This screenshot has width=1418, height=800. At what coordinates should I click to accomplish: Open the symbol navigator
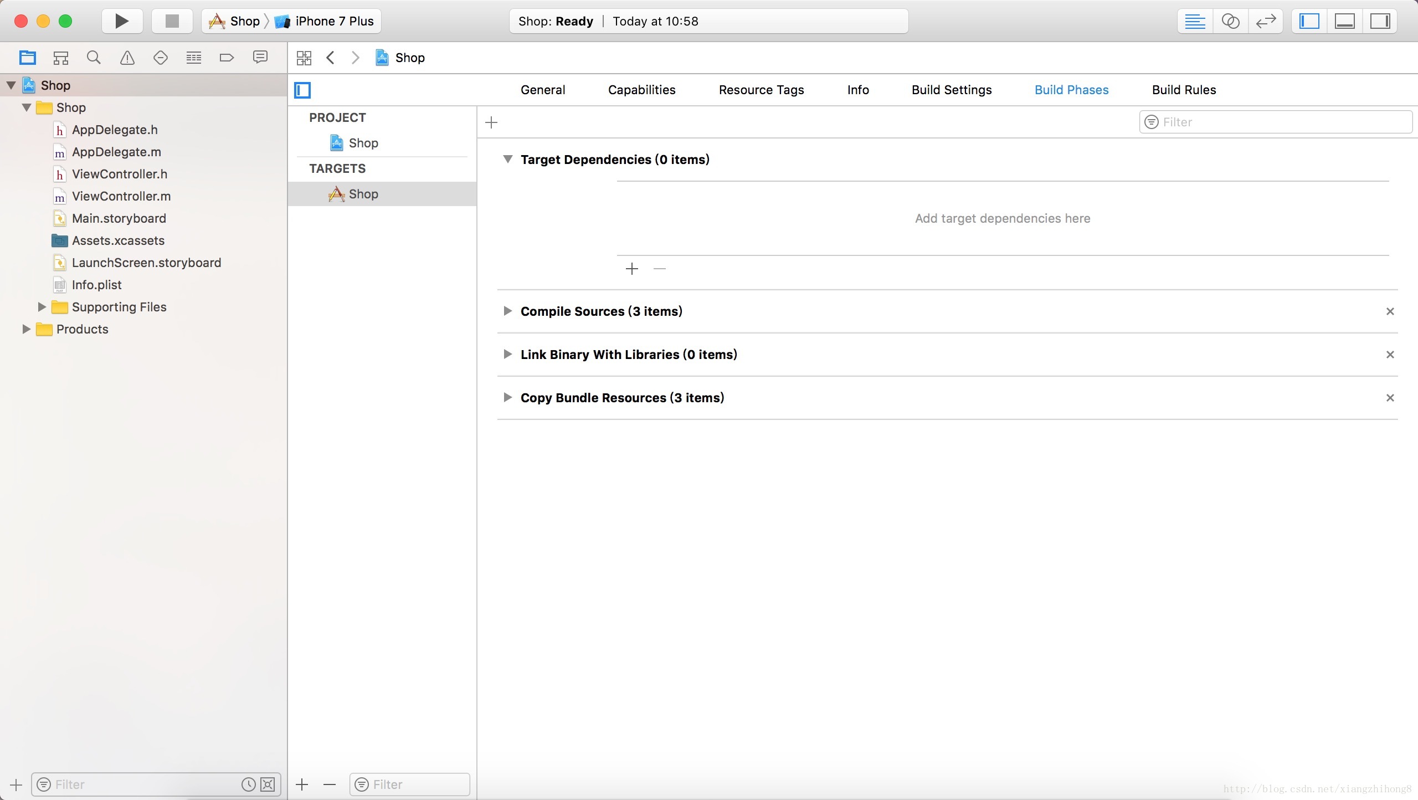(60, 58)
